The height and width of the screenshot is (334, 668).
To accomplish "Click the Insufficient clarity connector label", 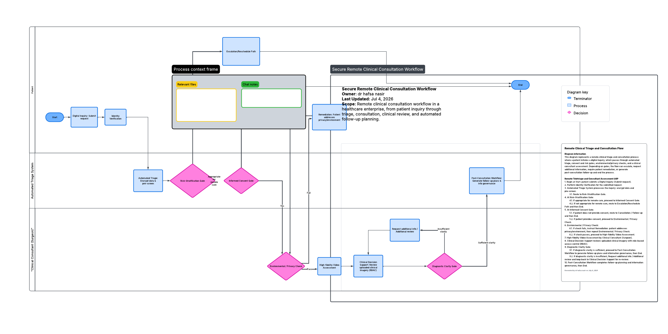I will [x=443, y=230].
